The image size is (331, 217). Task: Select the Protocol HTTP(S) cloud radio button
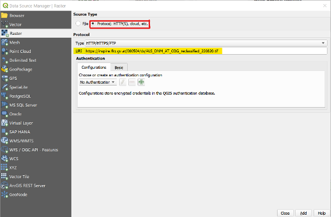pos(93,24)
